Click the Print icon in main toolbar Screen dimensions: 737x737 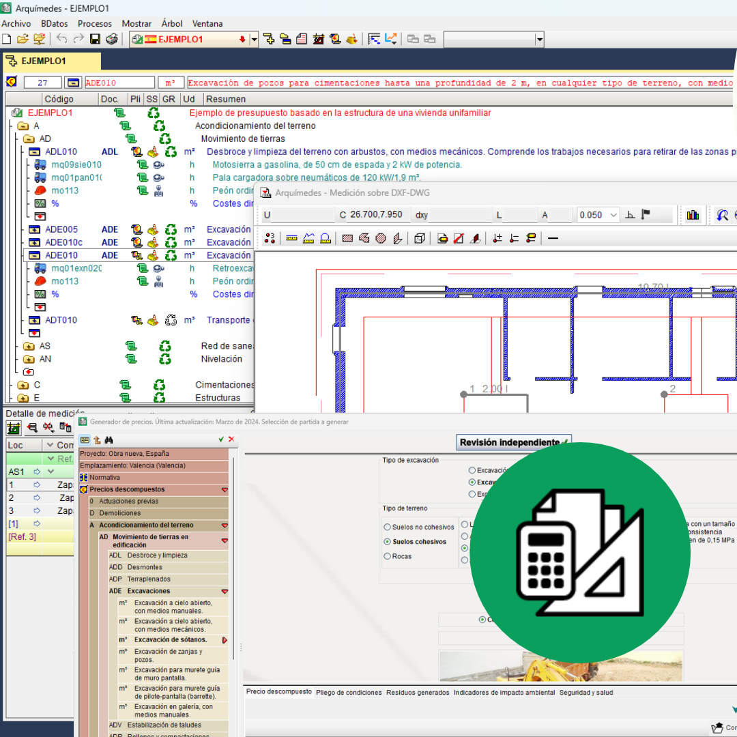click(x=111, y=39)
